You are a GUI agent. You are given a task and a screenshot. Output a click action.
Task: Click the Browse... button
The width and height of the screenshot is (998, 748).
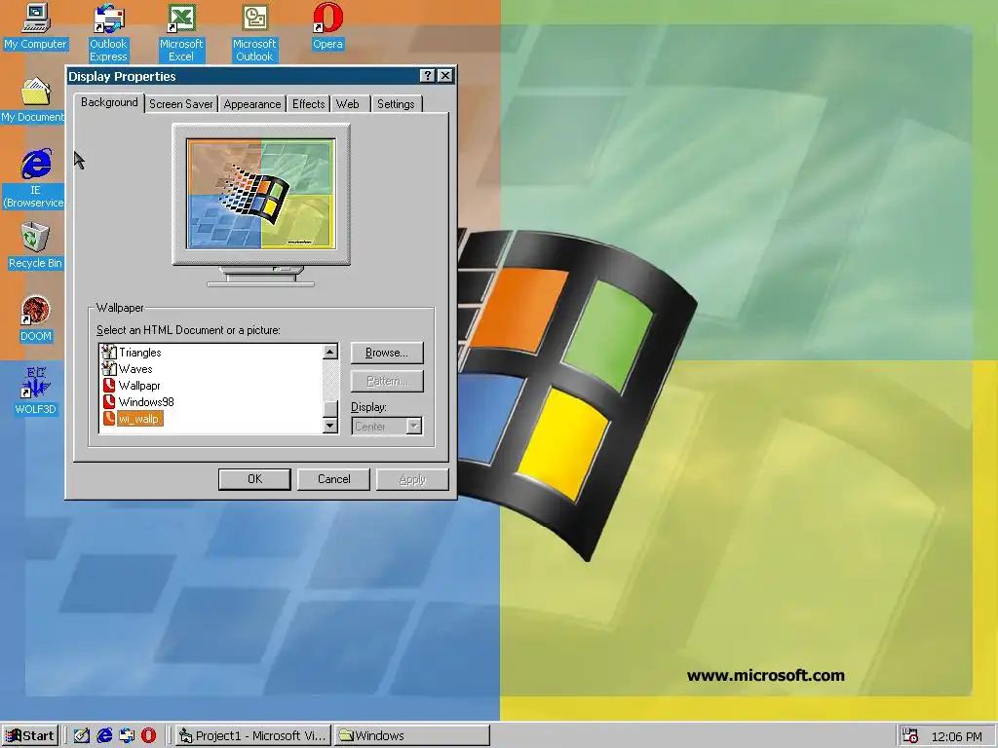[x=387, y=353]
